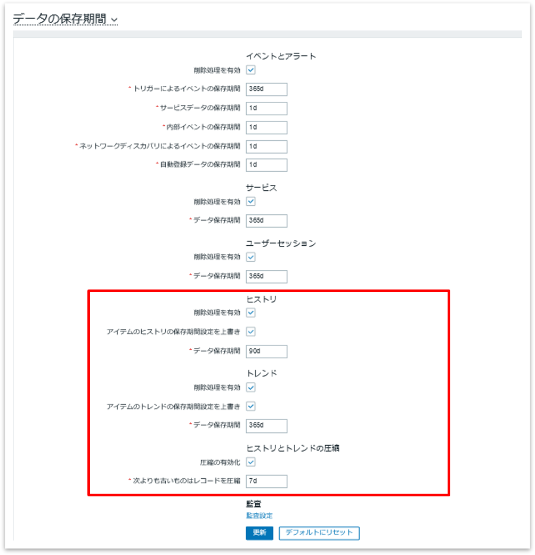
Task: Edit ユーザーセッション データ保存期間 field
Action: pyautogui.click(x=266, y=277)
